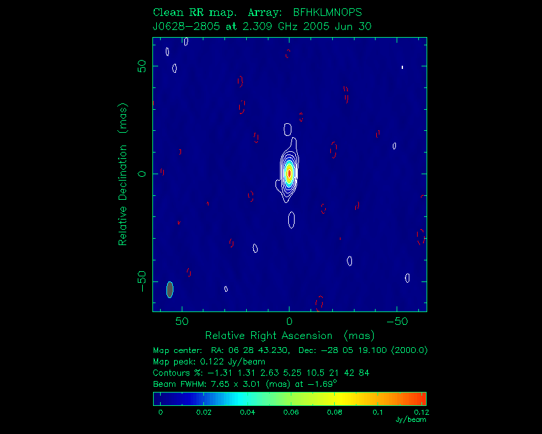Click the 'Beam FWHM: 7.65 x 3.01' line
This screenshot has height=434, width=542.
coord(245,384)
